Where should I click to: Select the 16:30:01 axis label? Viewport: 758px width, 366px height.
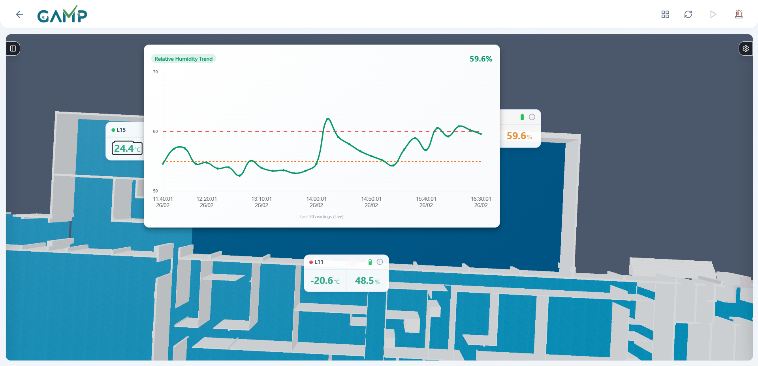(x=481, y=202)
